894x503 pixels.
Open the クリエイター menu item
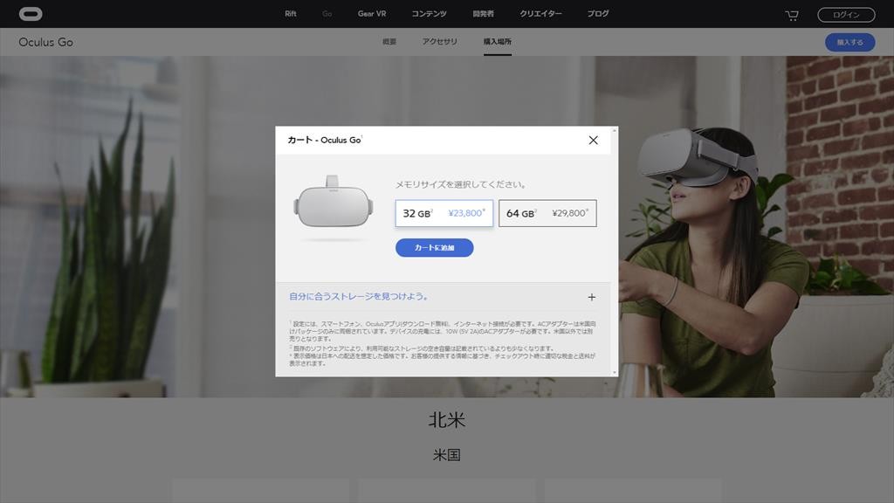click(x=540, y=14)
